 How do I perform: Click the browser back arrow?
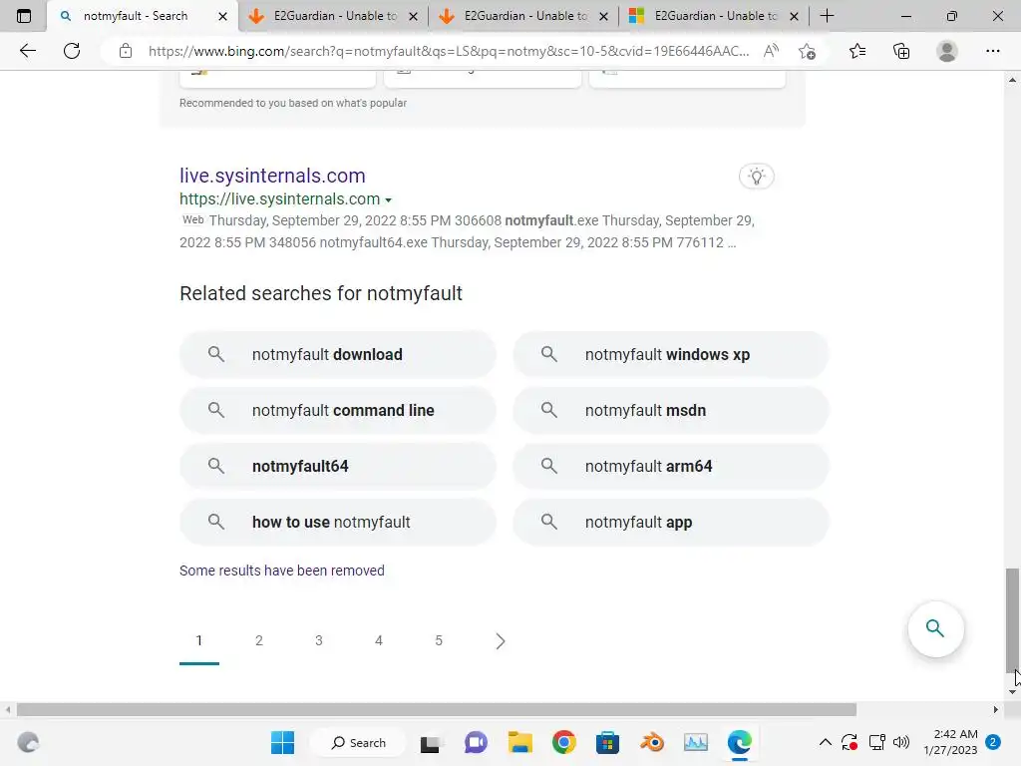click(27, 51)
